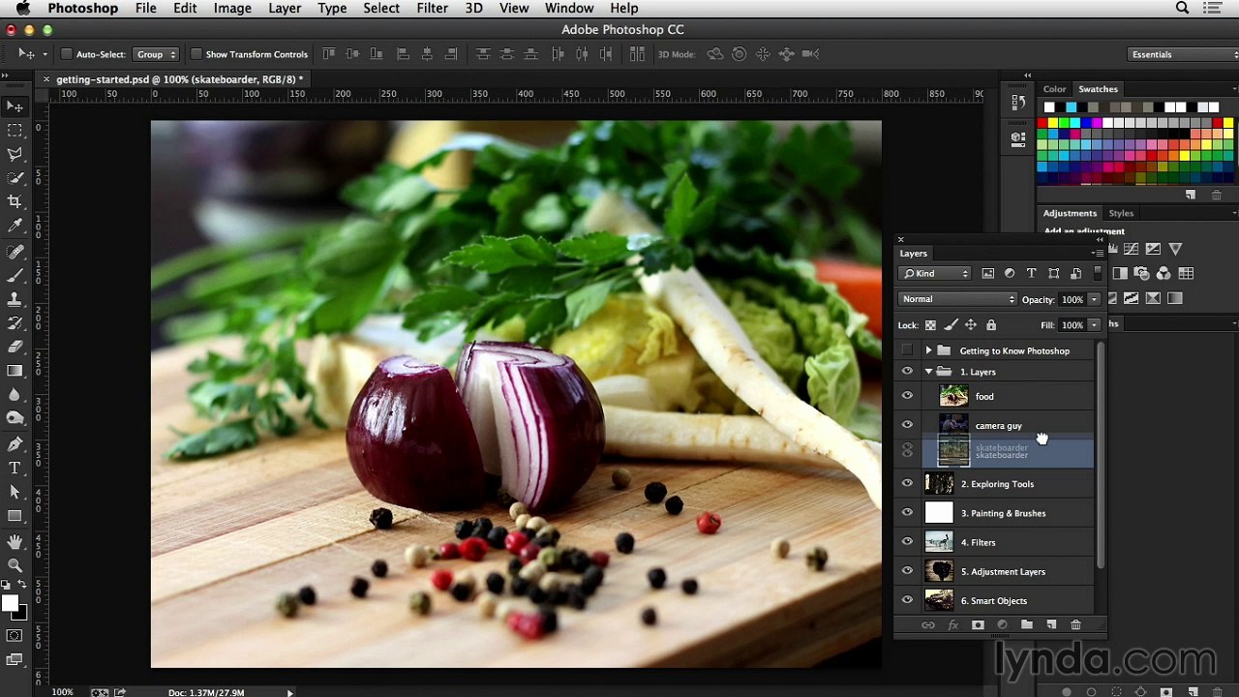
Task: Select the Gradient tool
Action: coord(15,371)
